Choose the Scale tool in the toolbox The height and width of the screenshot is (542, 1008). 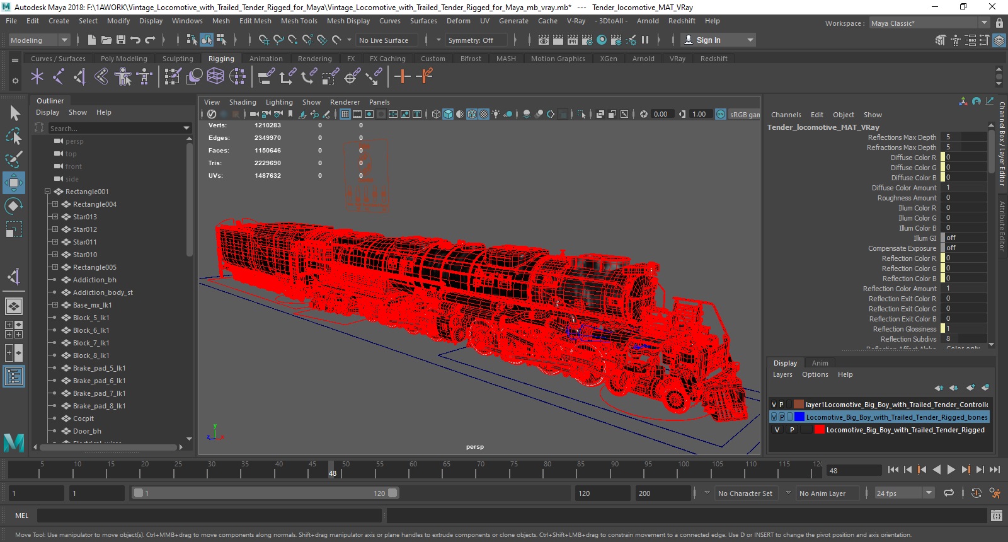(x=14, y=229)
